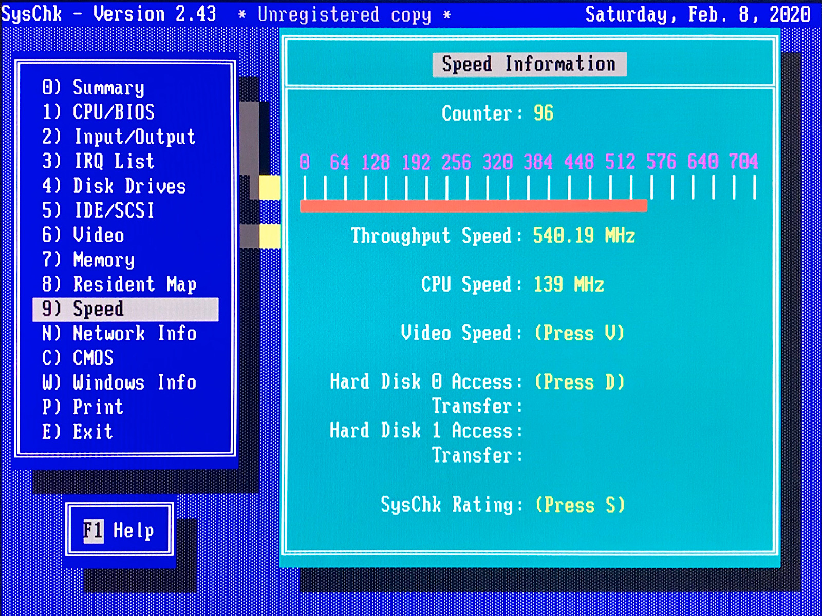This screenshot has width=822, height=616.
Task: Open the Summary menu entry
Action: point(93,87)
